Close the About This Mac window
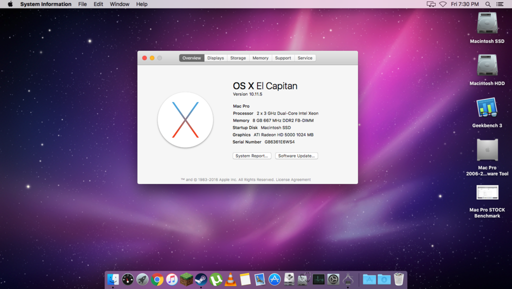 (x=144, y=58)
